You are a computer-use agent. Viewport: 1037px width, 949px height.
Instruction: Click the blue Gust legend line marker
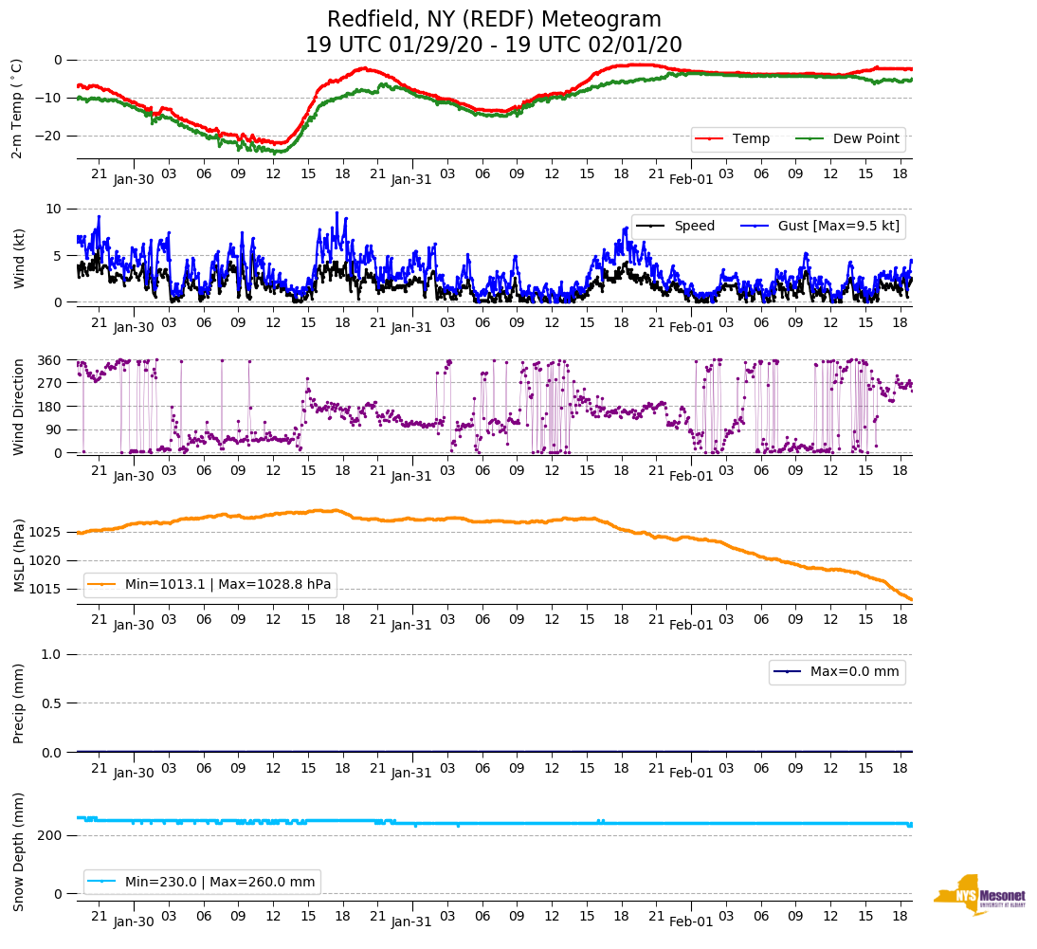pyautogui.click(x=753, y=227)
